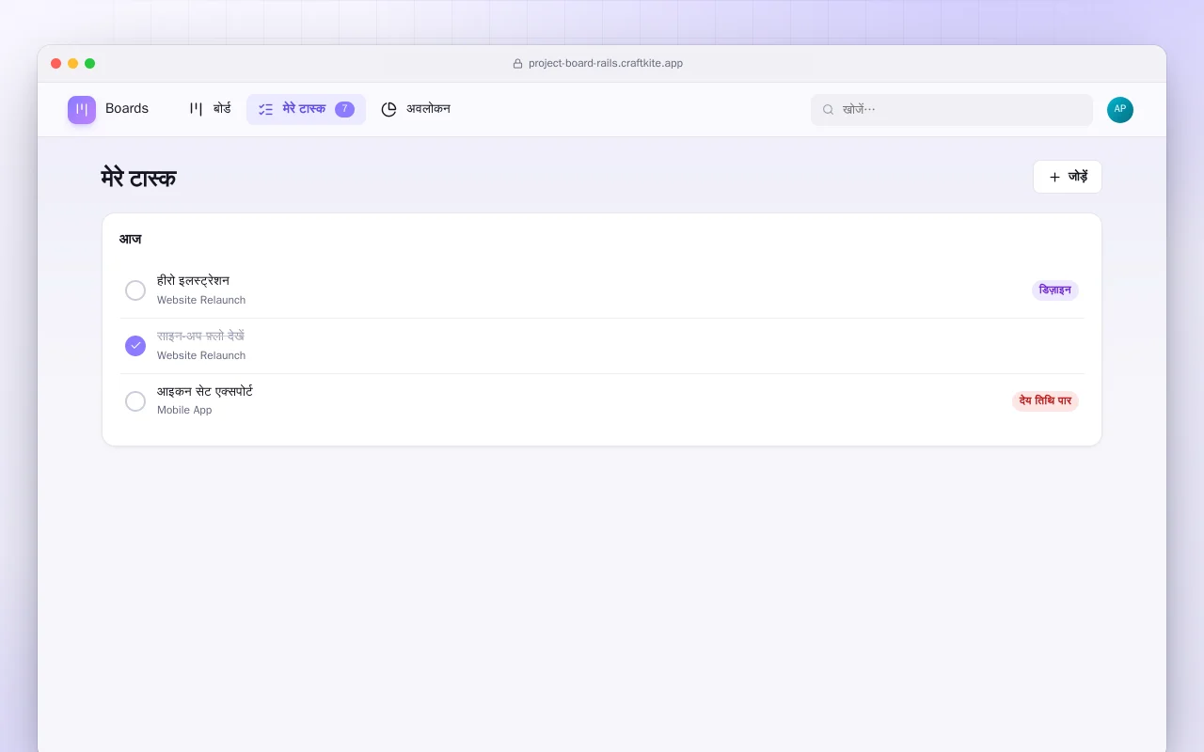1204x752 pixels.
Task: Select the मेरे टास्क tab
Action: (306, 109)
